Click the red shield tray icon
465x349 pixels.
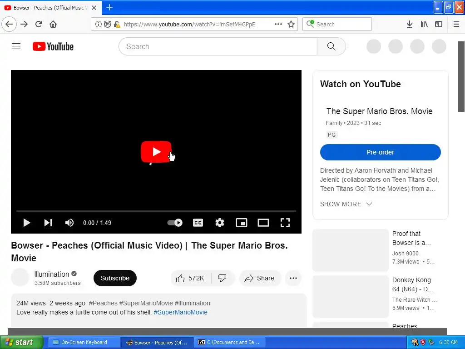[x=423, y=342]
